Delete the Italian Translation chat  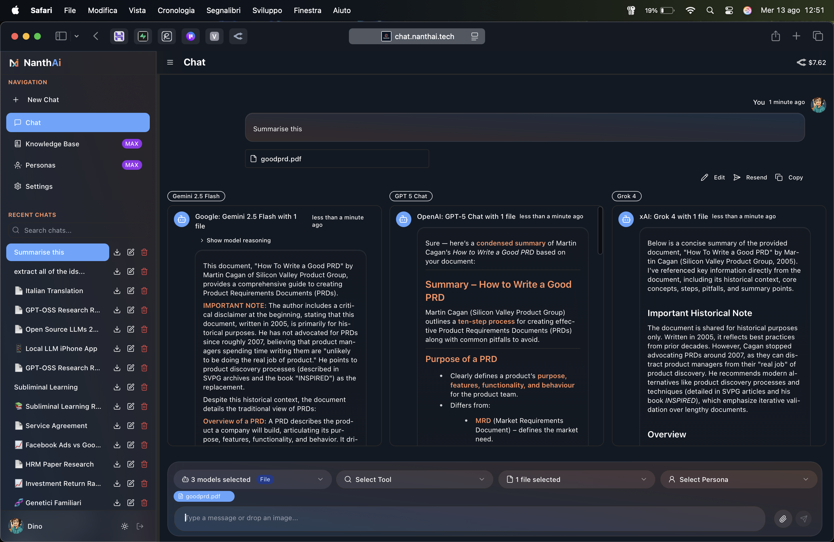(x=144, y=291)
